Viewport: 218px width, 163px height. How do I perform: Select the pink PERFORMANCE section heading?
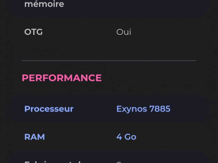point(62,78)
